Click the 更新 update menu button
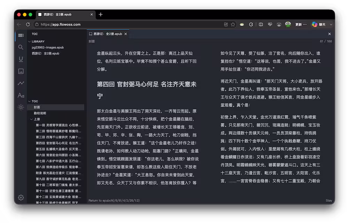This screenshot has width=349, height=223. [x=301, y=24]
